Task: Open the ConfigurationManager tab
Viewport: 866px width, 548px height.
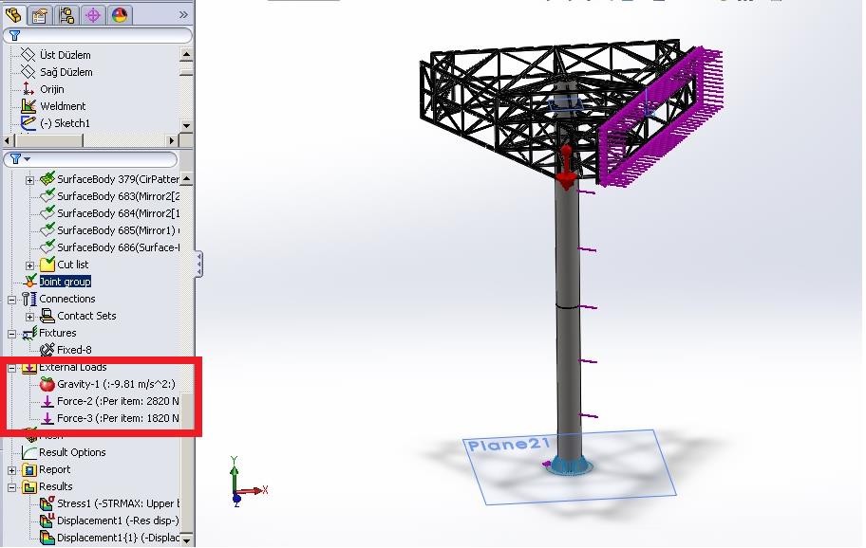Action: coord(66,14)
